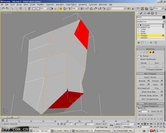Click the Mirror Selected Objects icon

(x=129, y=9)
